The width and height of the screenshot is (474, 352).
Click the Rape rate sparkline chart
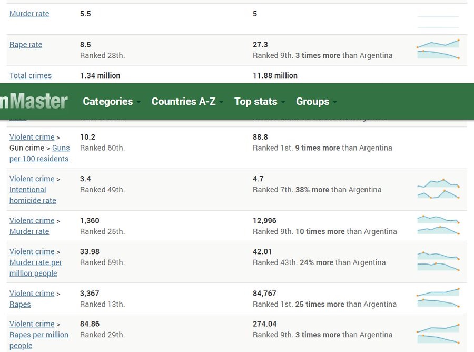click(438, 50)
